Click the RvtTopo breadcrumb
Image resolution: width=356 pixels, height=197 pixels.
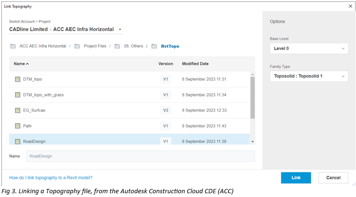pyautogui.click(x=170, y=46)
